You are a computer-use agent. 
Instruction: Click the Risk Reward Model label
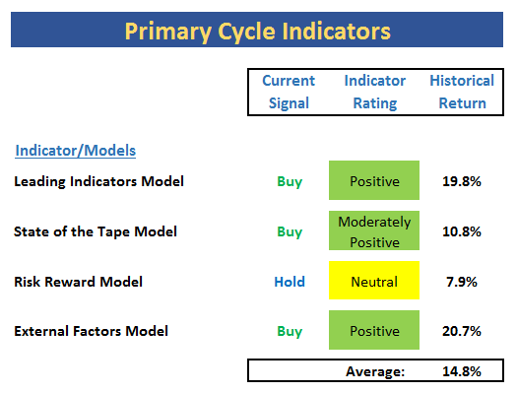(x=78, y=282)
